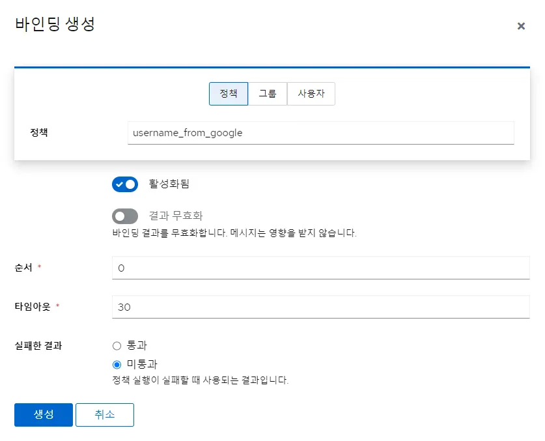Close the 바인딩 생성 dialog
Viewport: 545px width, 441px height.
coord(521,26)
